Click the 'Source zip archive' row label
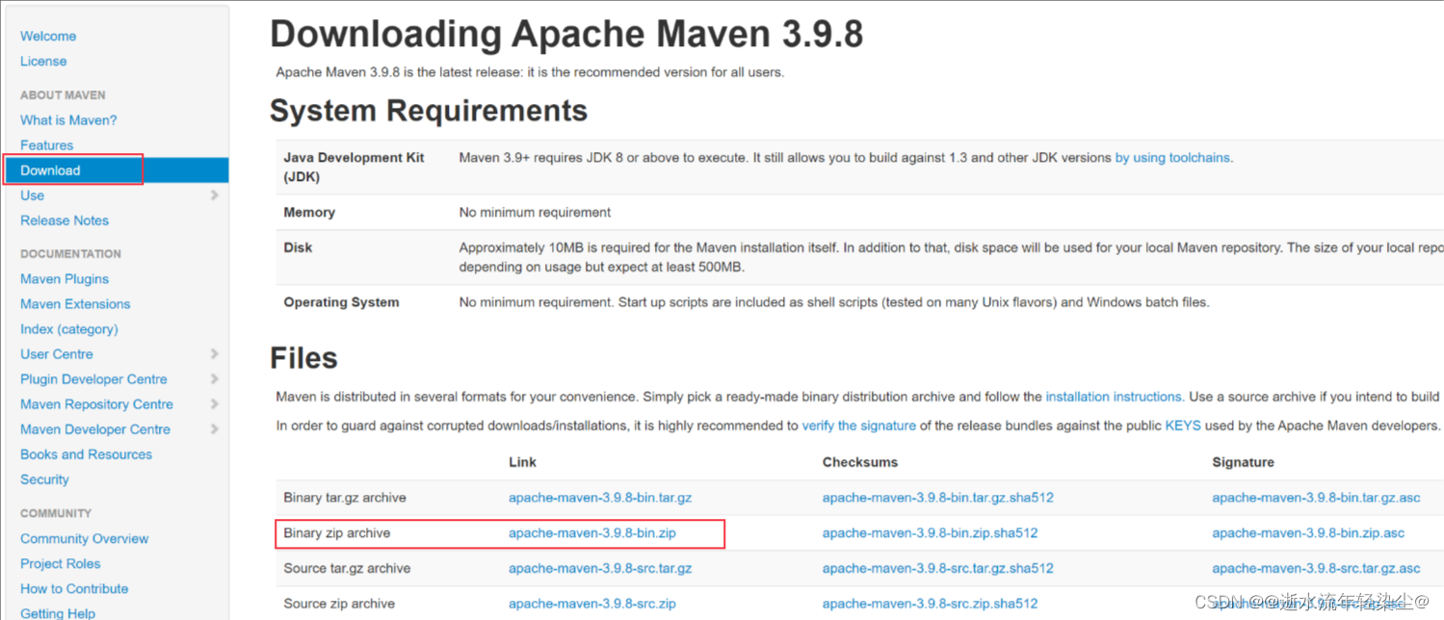 click(x=339, y=604)
